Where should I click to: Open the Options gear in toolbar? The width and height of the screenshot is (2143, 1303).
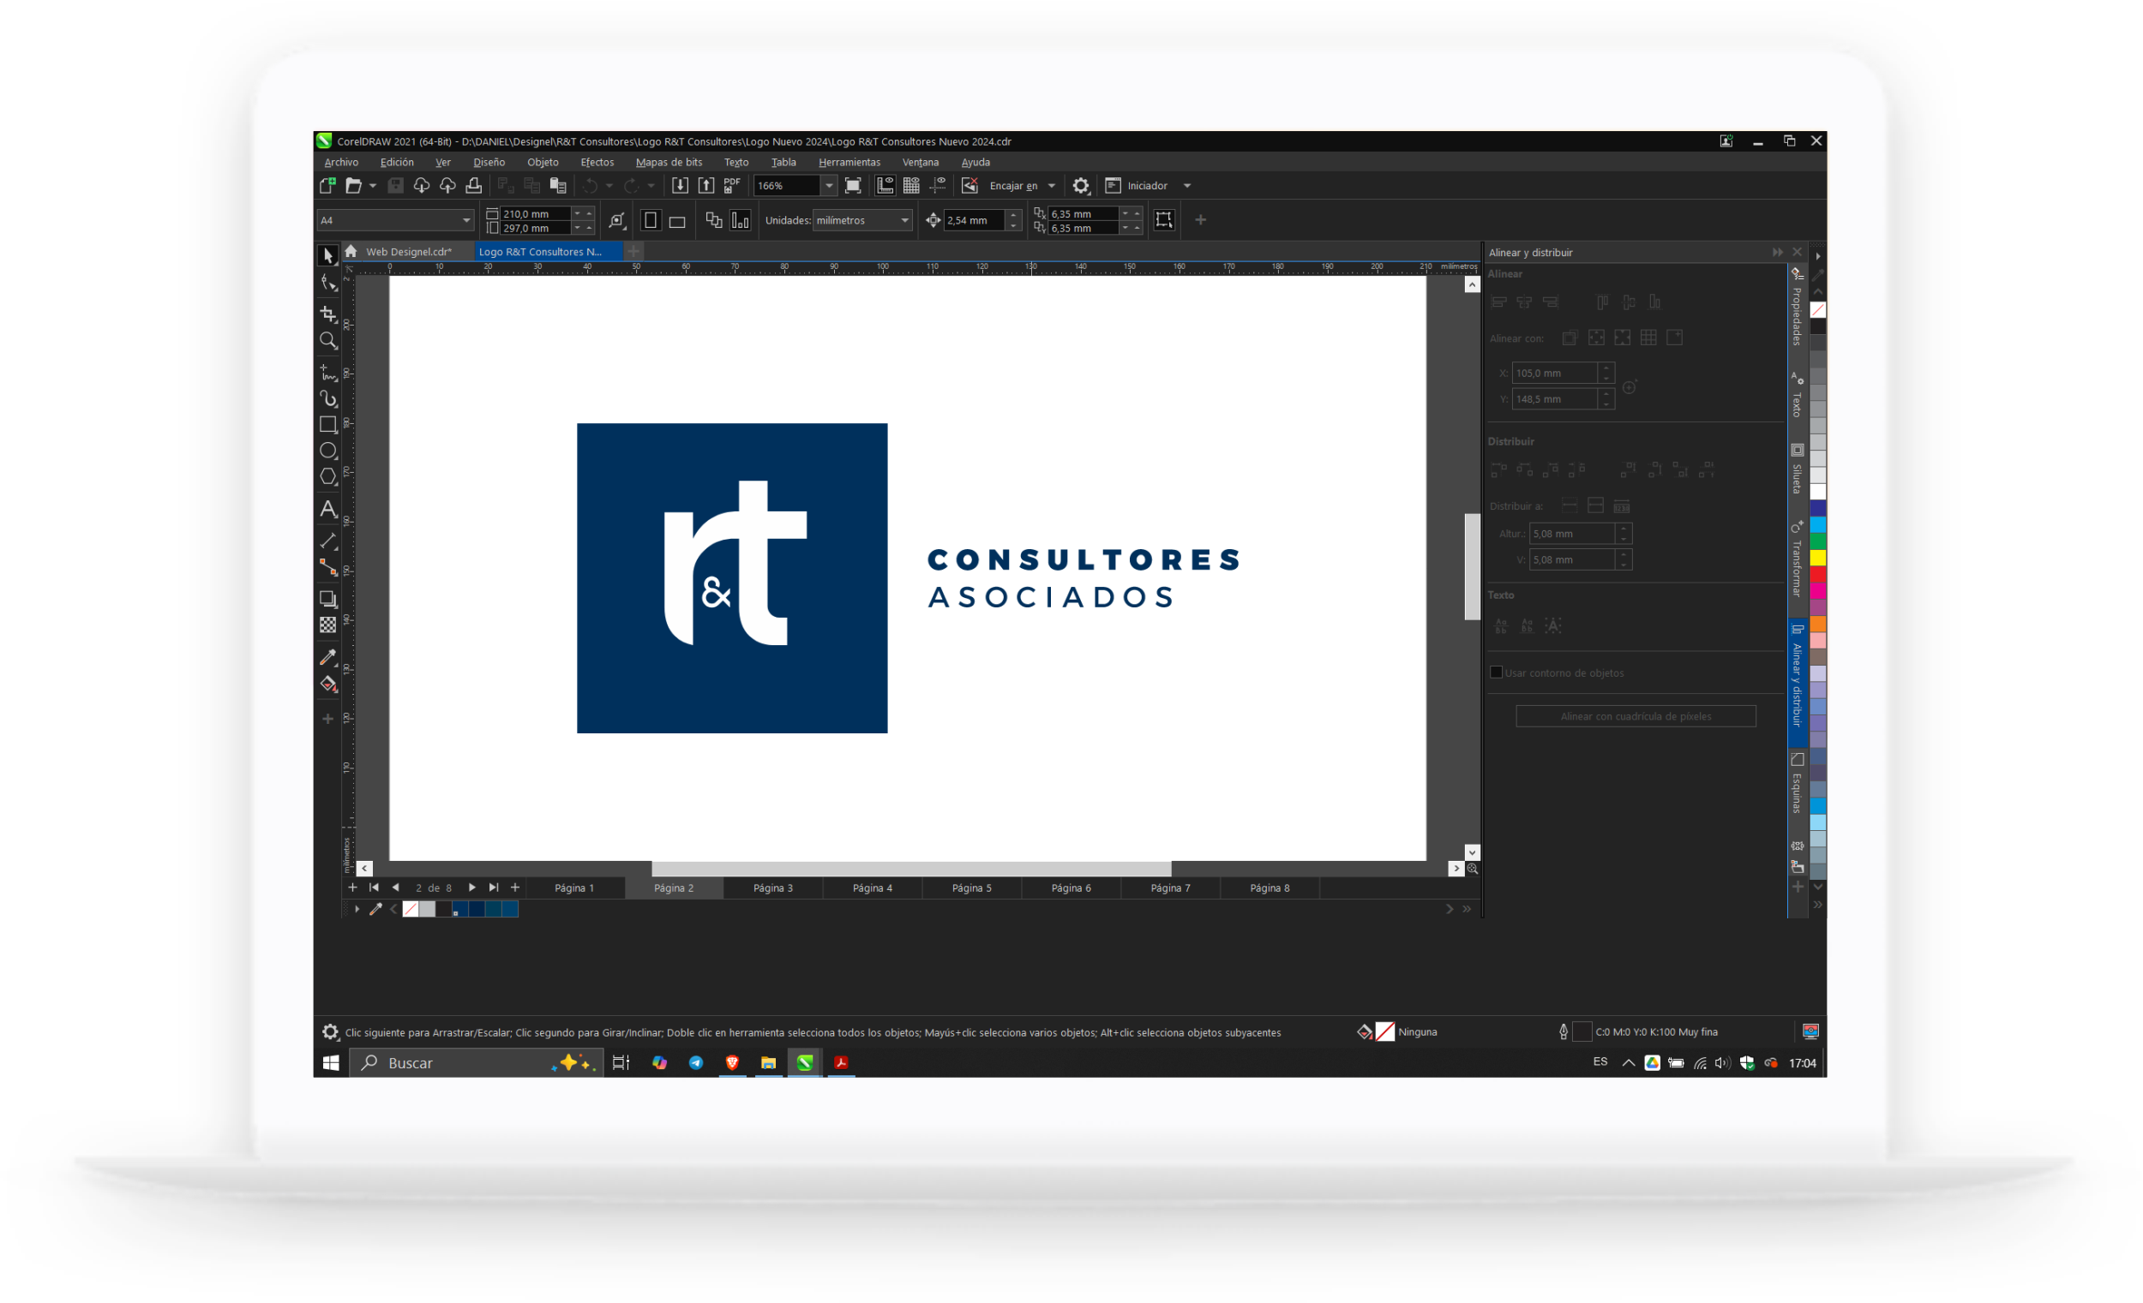[x=1081, y=185]
